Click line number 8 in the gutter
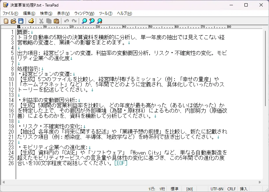 click(x=12, y=69)
